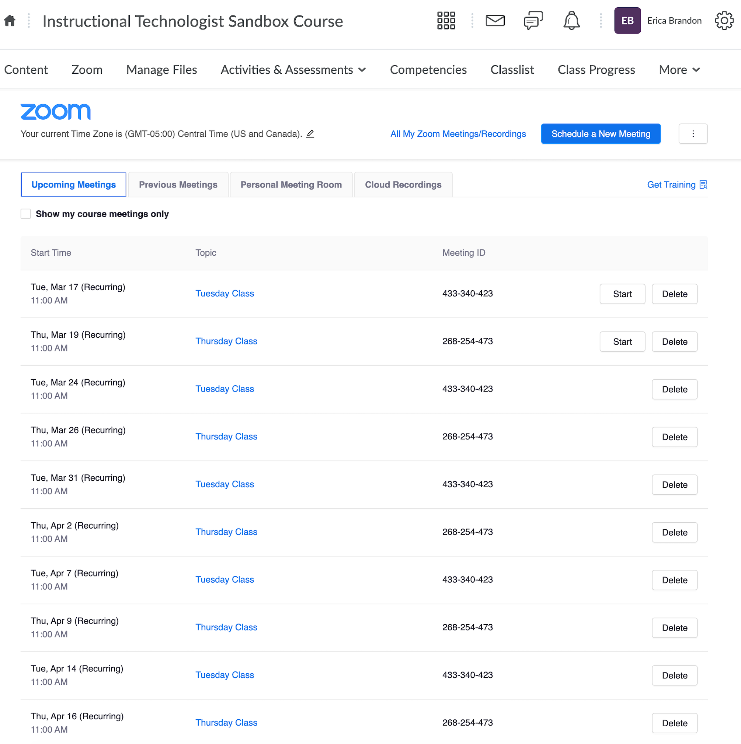The image size is (741, 744).
Task: Delete the Thu, Apr 16 meeting
Action: (675, 724)
